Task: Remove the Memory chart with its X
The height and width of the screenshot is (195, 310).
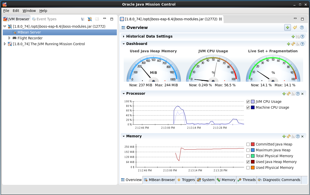Action: [302, 136]
